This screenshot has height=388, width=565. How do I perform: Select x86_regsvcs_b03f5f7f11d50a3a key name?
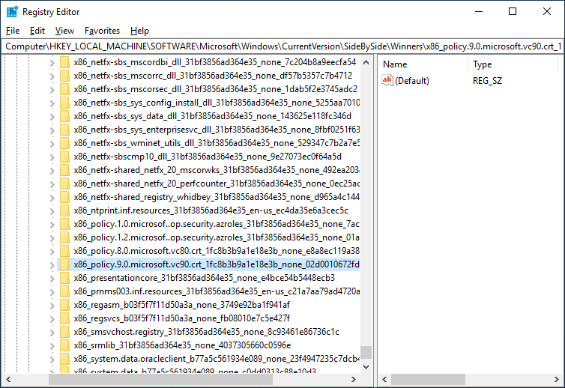click(181, 318)
